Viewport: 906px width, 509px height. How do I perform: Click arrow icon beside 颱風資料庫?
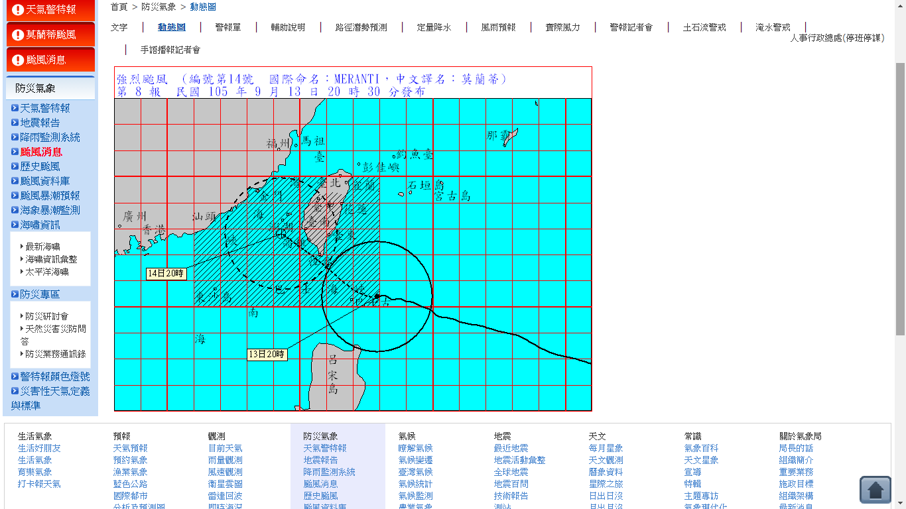pyautogui.click(x=15, y=181)
